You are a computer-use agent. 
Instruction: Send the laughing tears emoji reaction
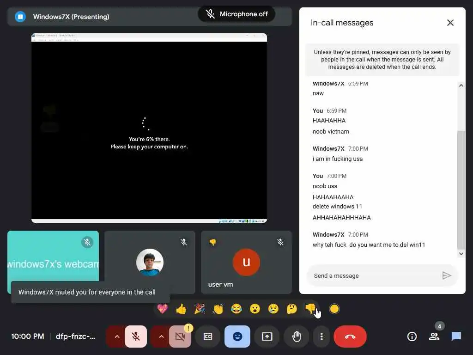point(236,309)
